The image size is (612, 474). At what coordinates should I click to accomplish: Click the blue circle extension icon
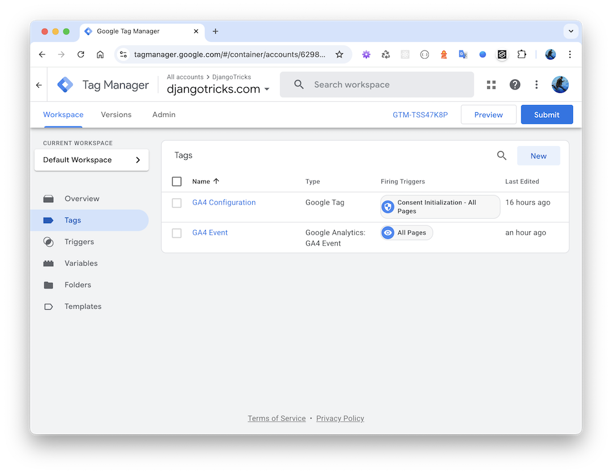pyautogui.click(x=483, y=54)
